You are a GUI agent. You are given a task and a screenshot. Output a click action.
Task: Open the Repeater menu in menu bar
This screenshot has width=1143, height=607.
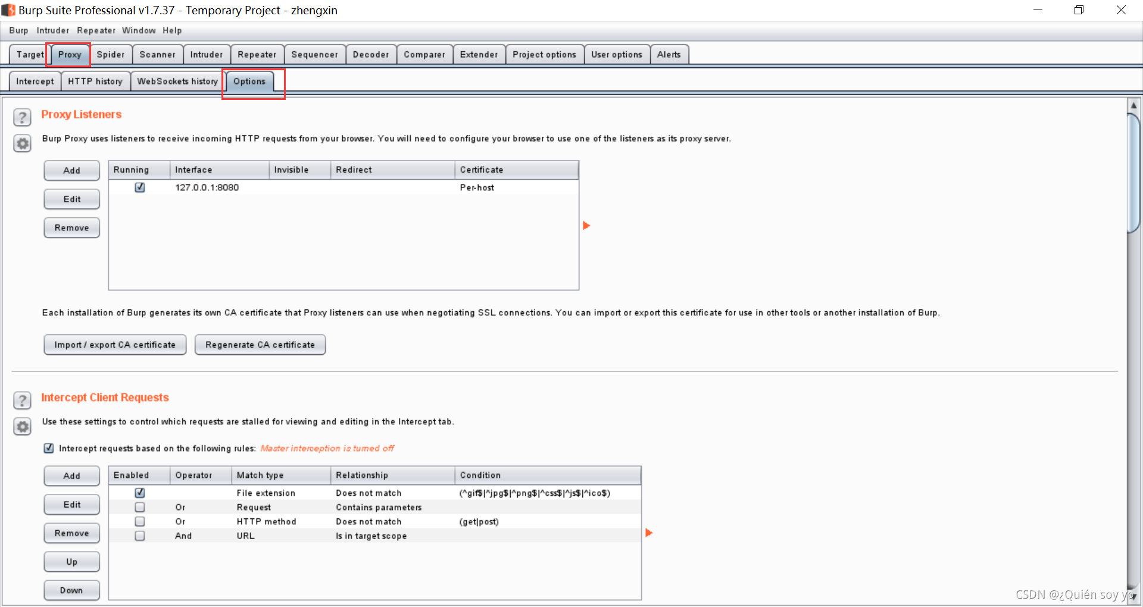click(x=96, y=30)
